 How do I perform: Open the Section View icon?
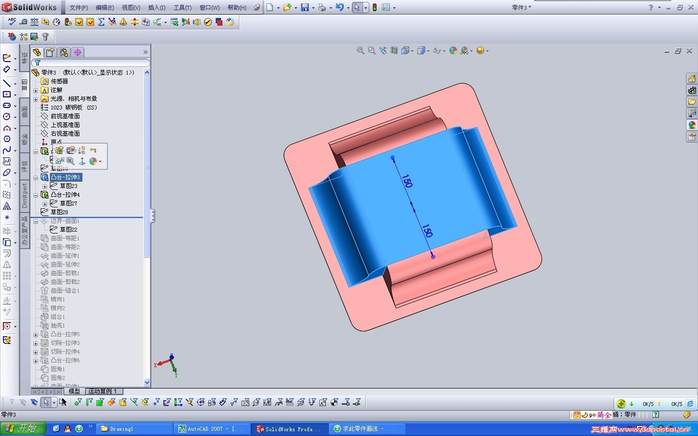pos(394,50)
